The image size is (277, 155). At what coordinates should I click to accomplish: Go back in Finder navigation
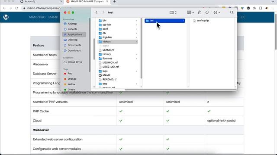(x=97, y=12)
